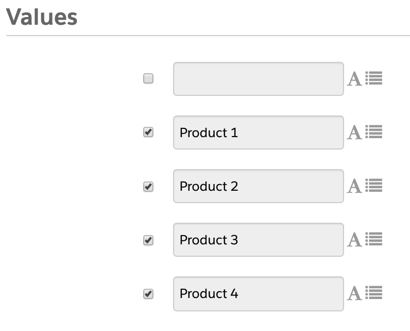Open the A text icon for Product 2
The height and width of the screenshot is (331, 410).
click(354, 187)
